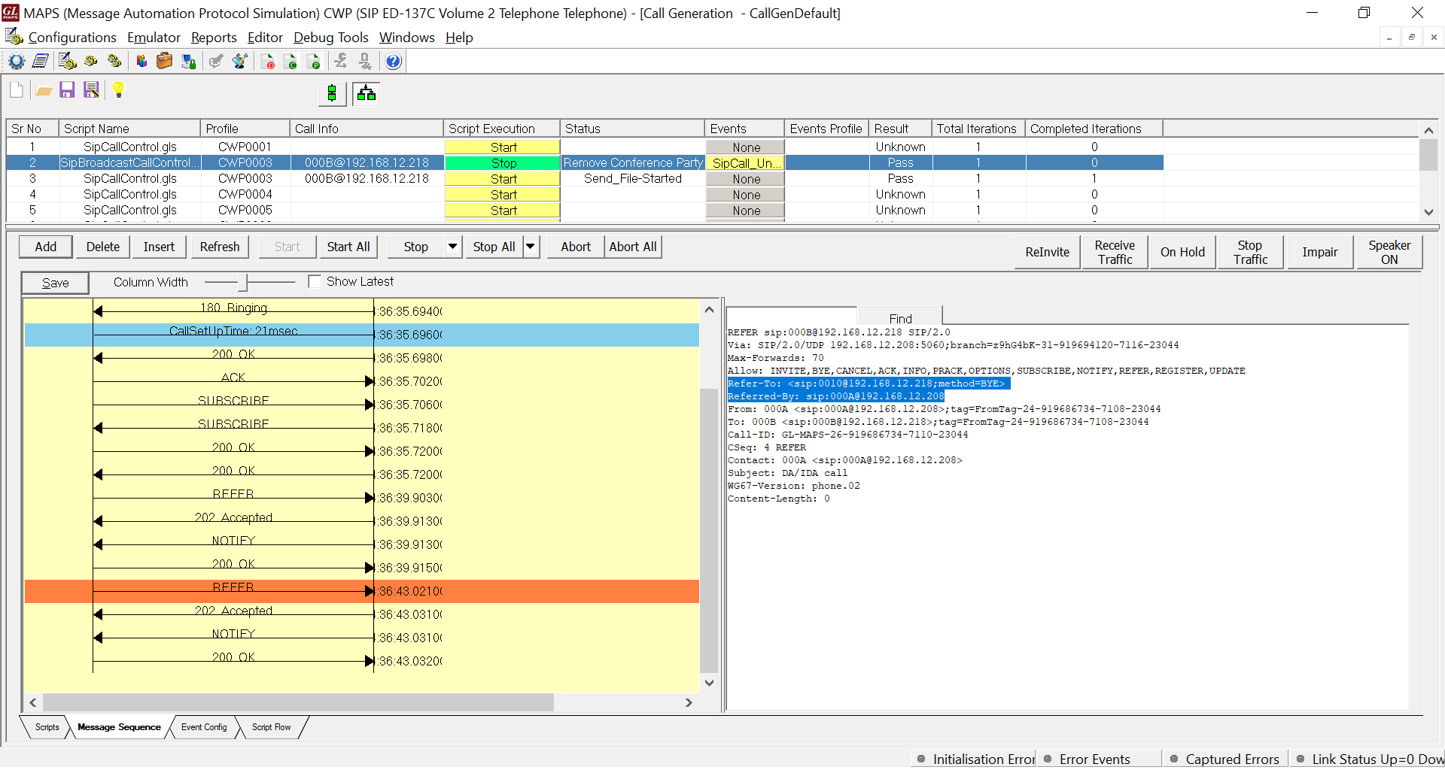The image size is (1445, 770).
Task: Click the Find button
Action: [900, 317]
